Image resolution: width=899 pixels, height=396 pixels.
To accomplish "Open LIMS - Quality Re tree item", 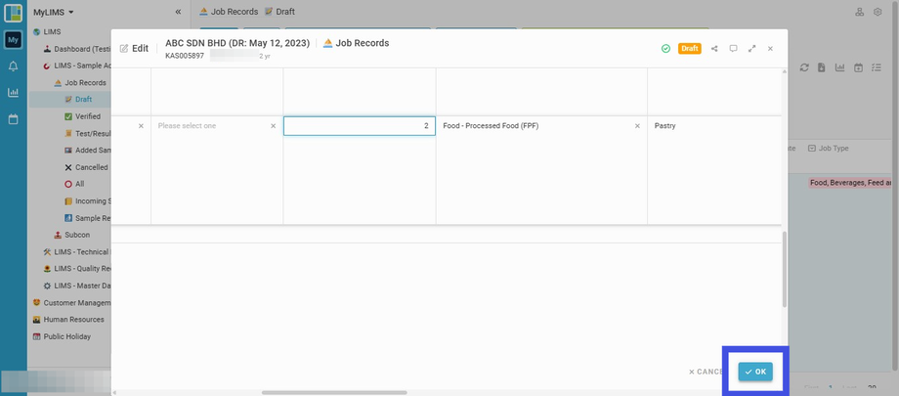I will tap(76, 269).
